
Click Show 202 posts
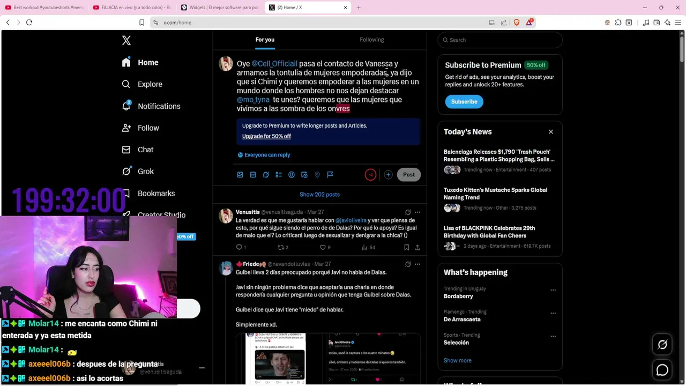tap(319, 195)
